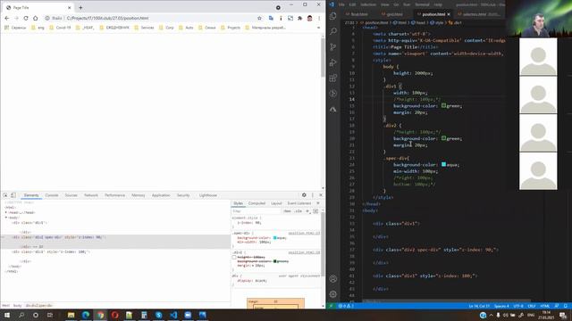Open Chrome profile avatar
This screenshot has height=321, width=572.
click(309, 18)
